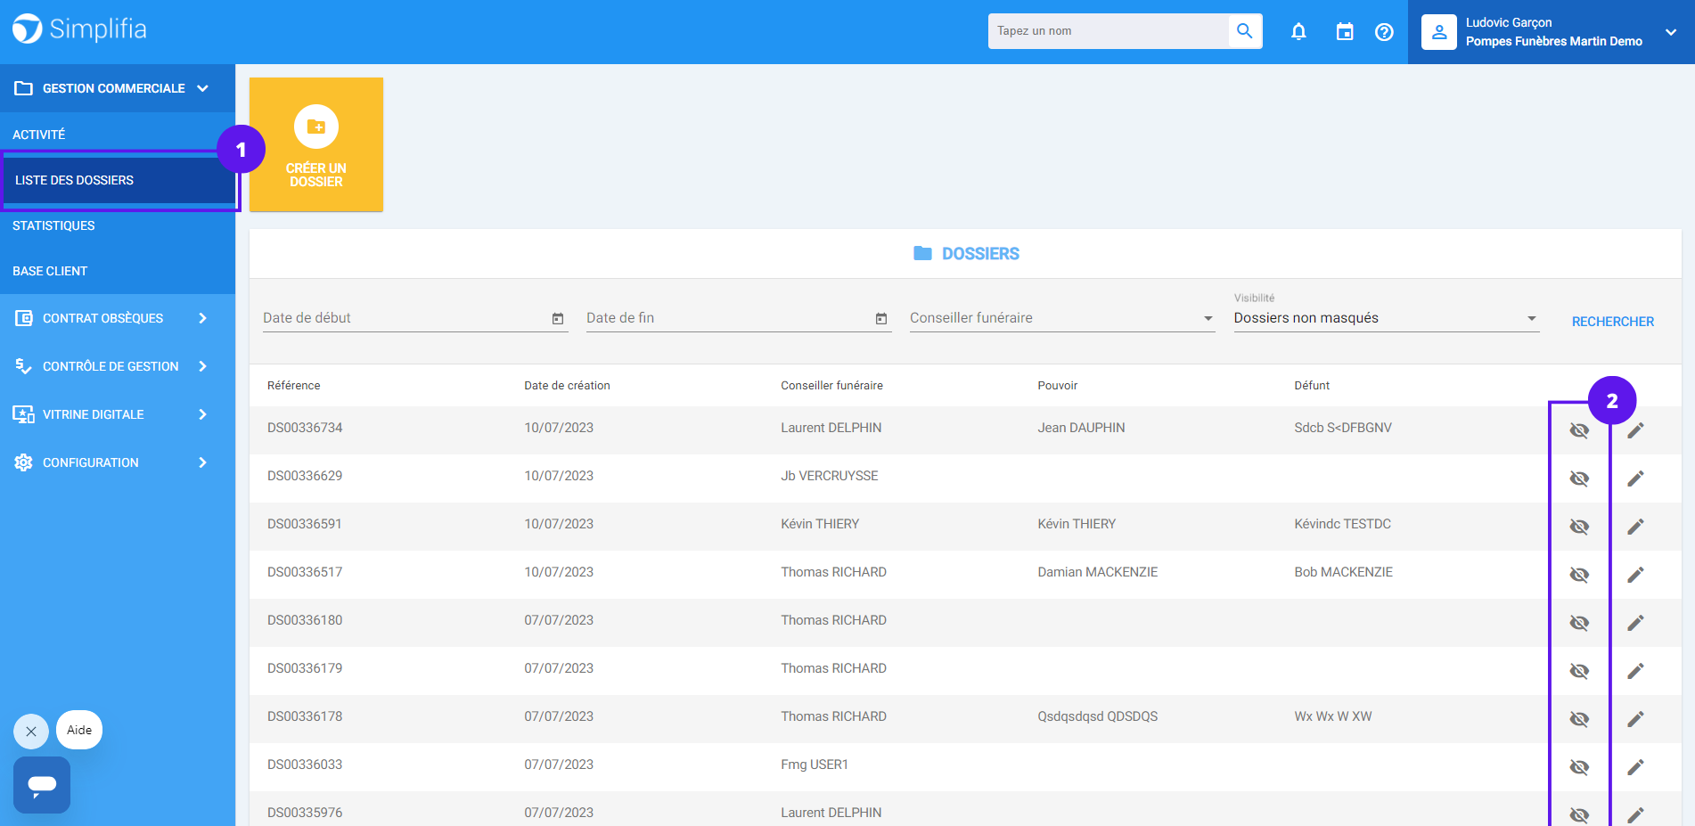Open the calendar icon in header

(1345, 32)
